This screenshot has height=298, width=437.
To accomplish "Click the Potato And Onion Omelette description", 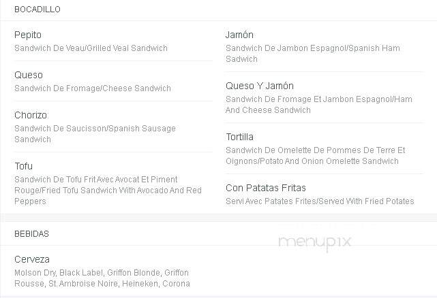I will point(315,156).
